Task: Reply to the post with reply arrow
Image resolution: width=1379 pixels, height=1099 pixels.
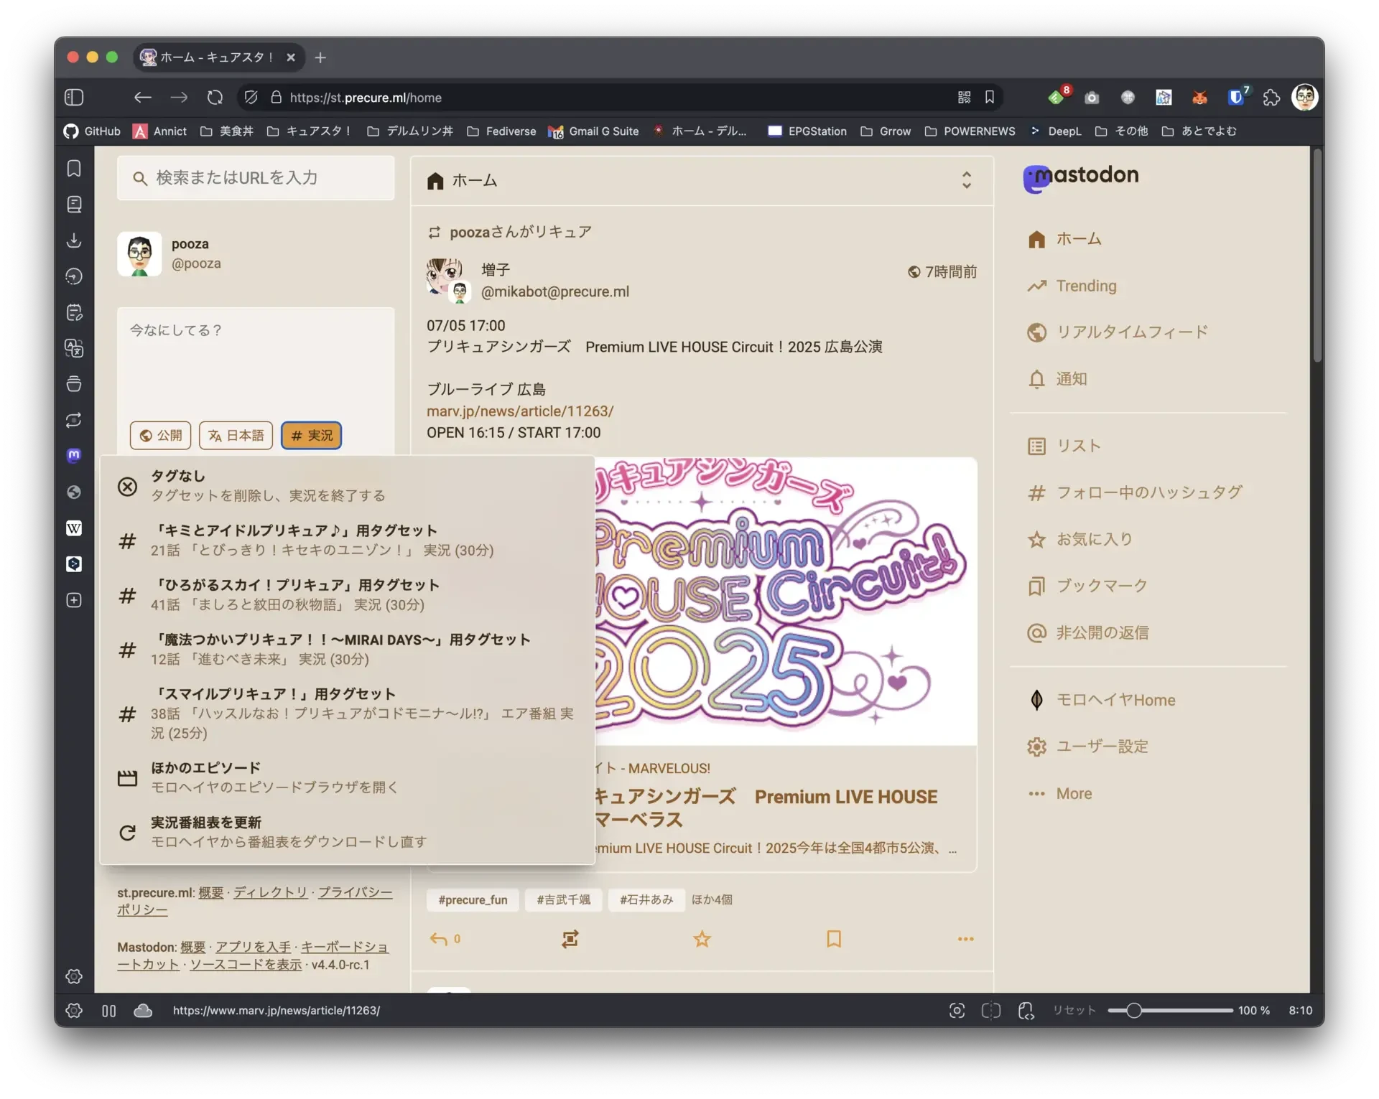Action: tap(439, 939)
